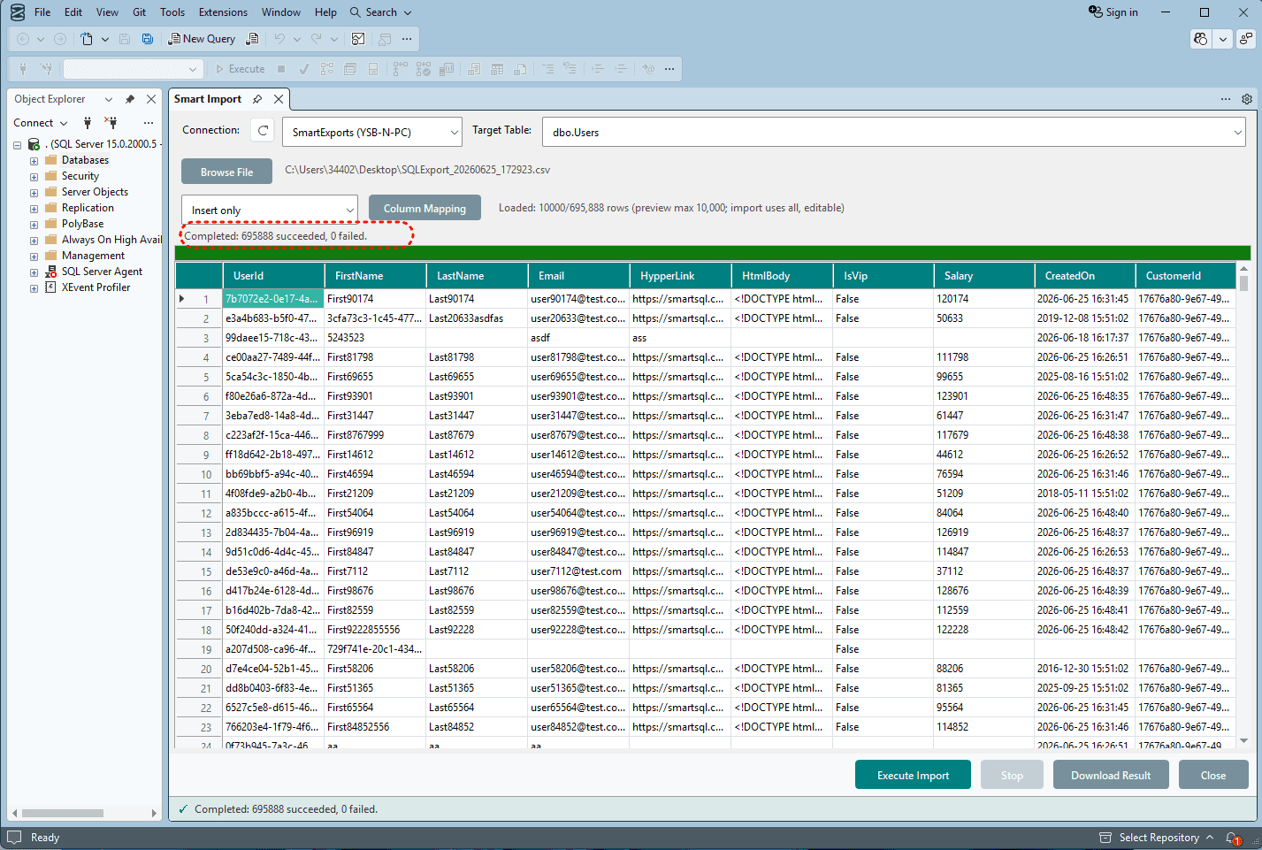This screenshot has width=1262, height=850.
Task: Click Sign in at top right
Action: coord(1113,12)
